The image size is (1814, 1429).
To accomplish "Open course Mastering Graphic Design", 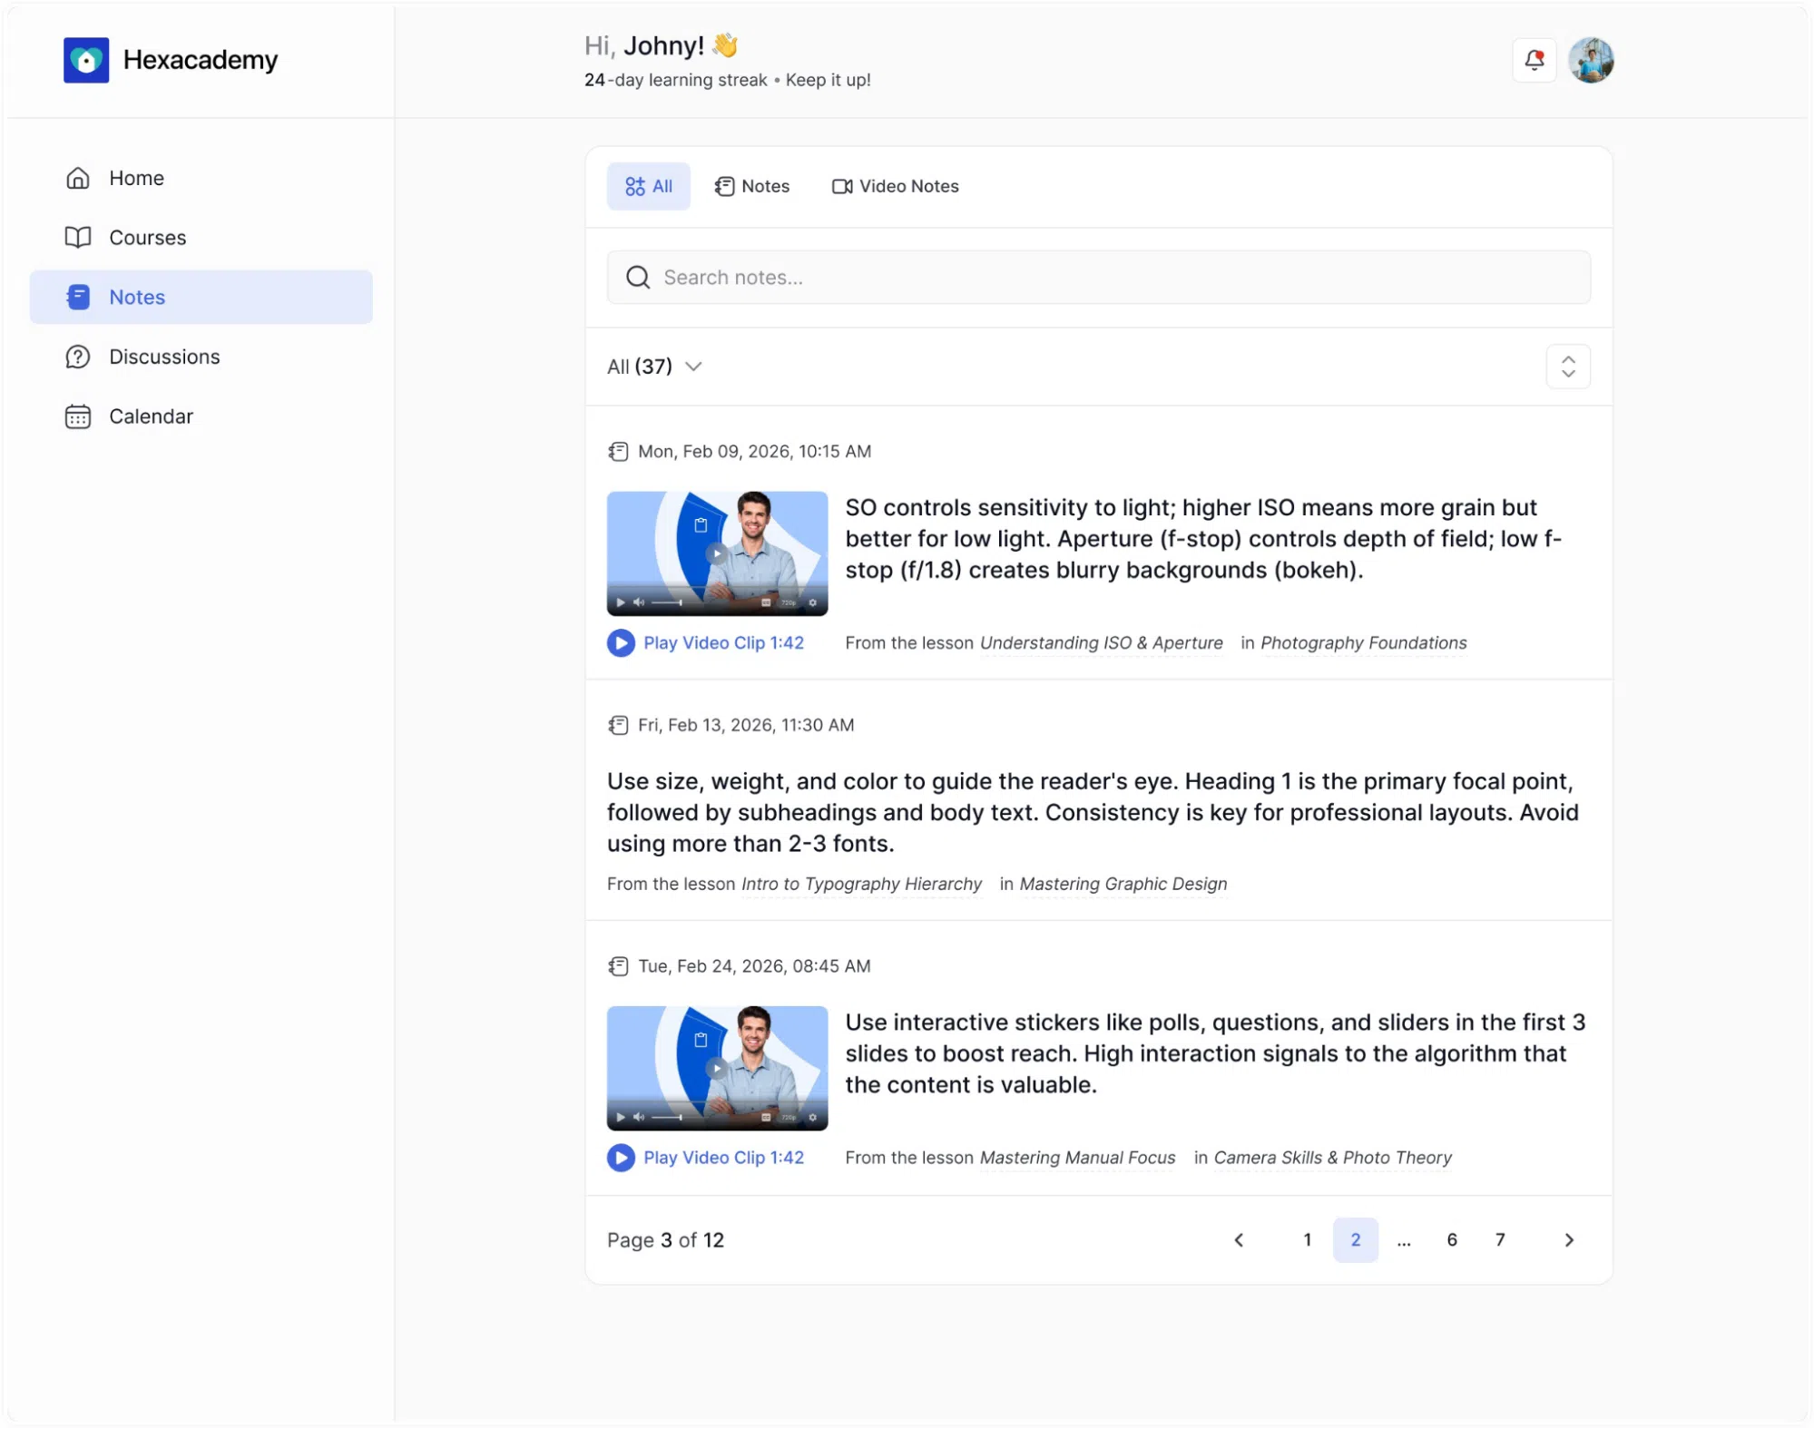I will click(1123, 885).
